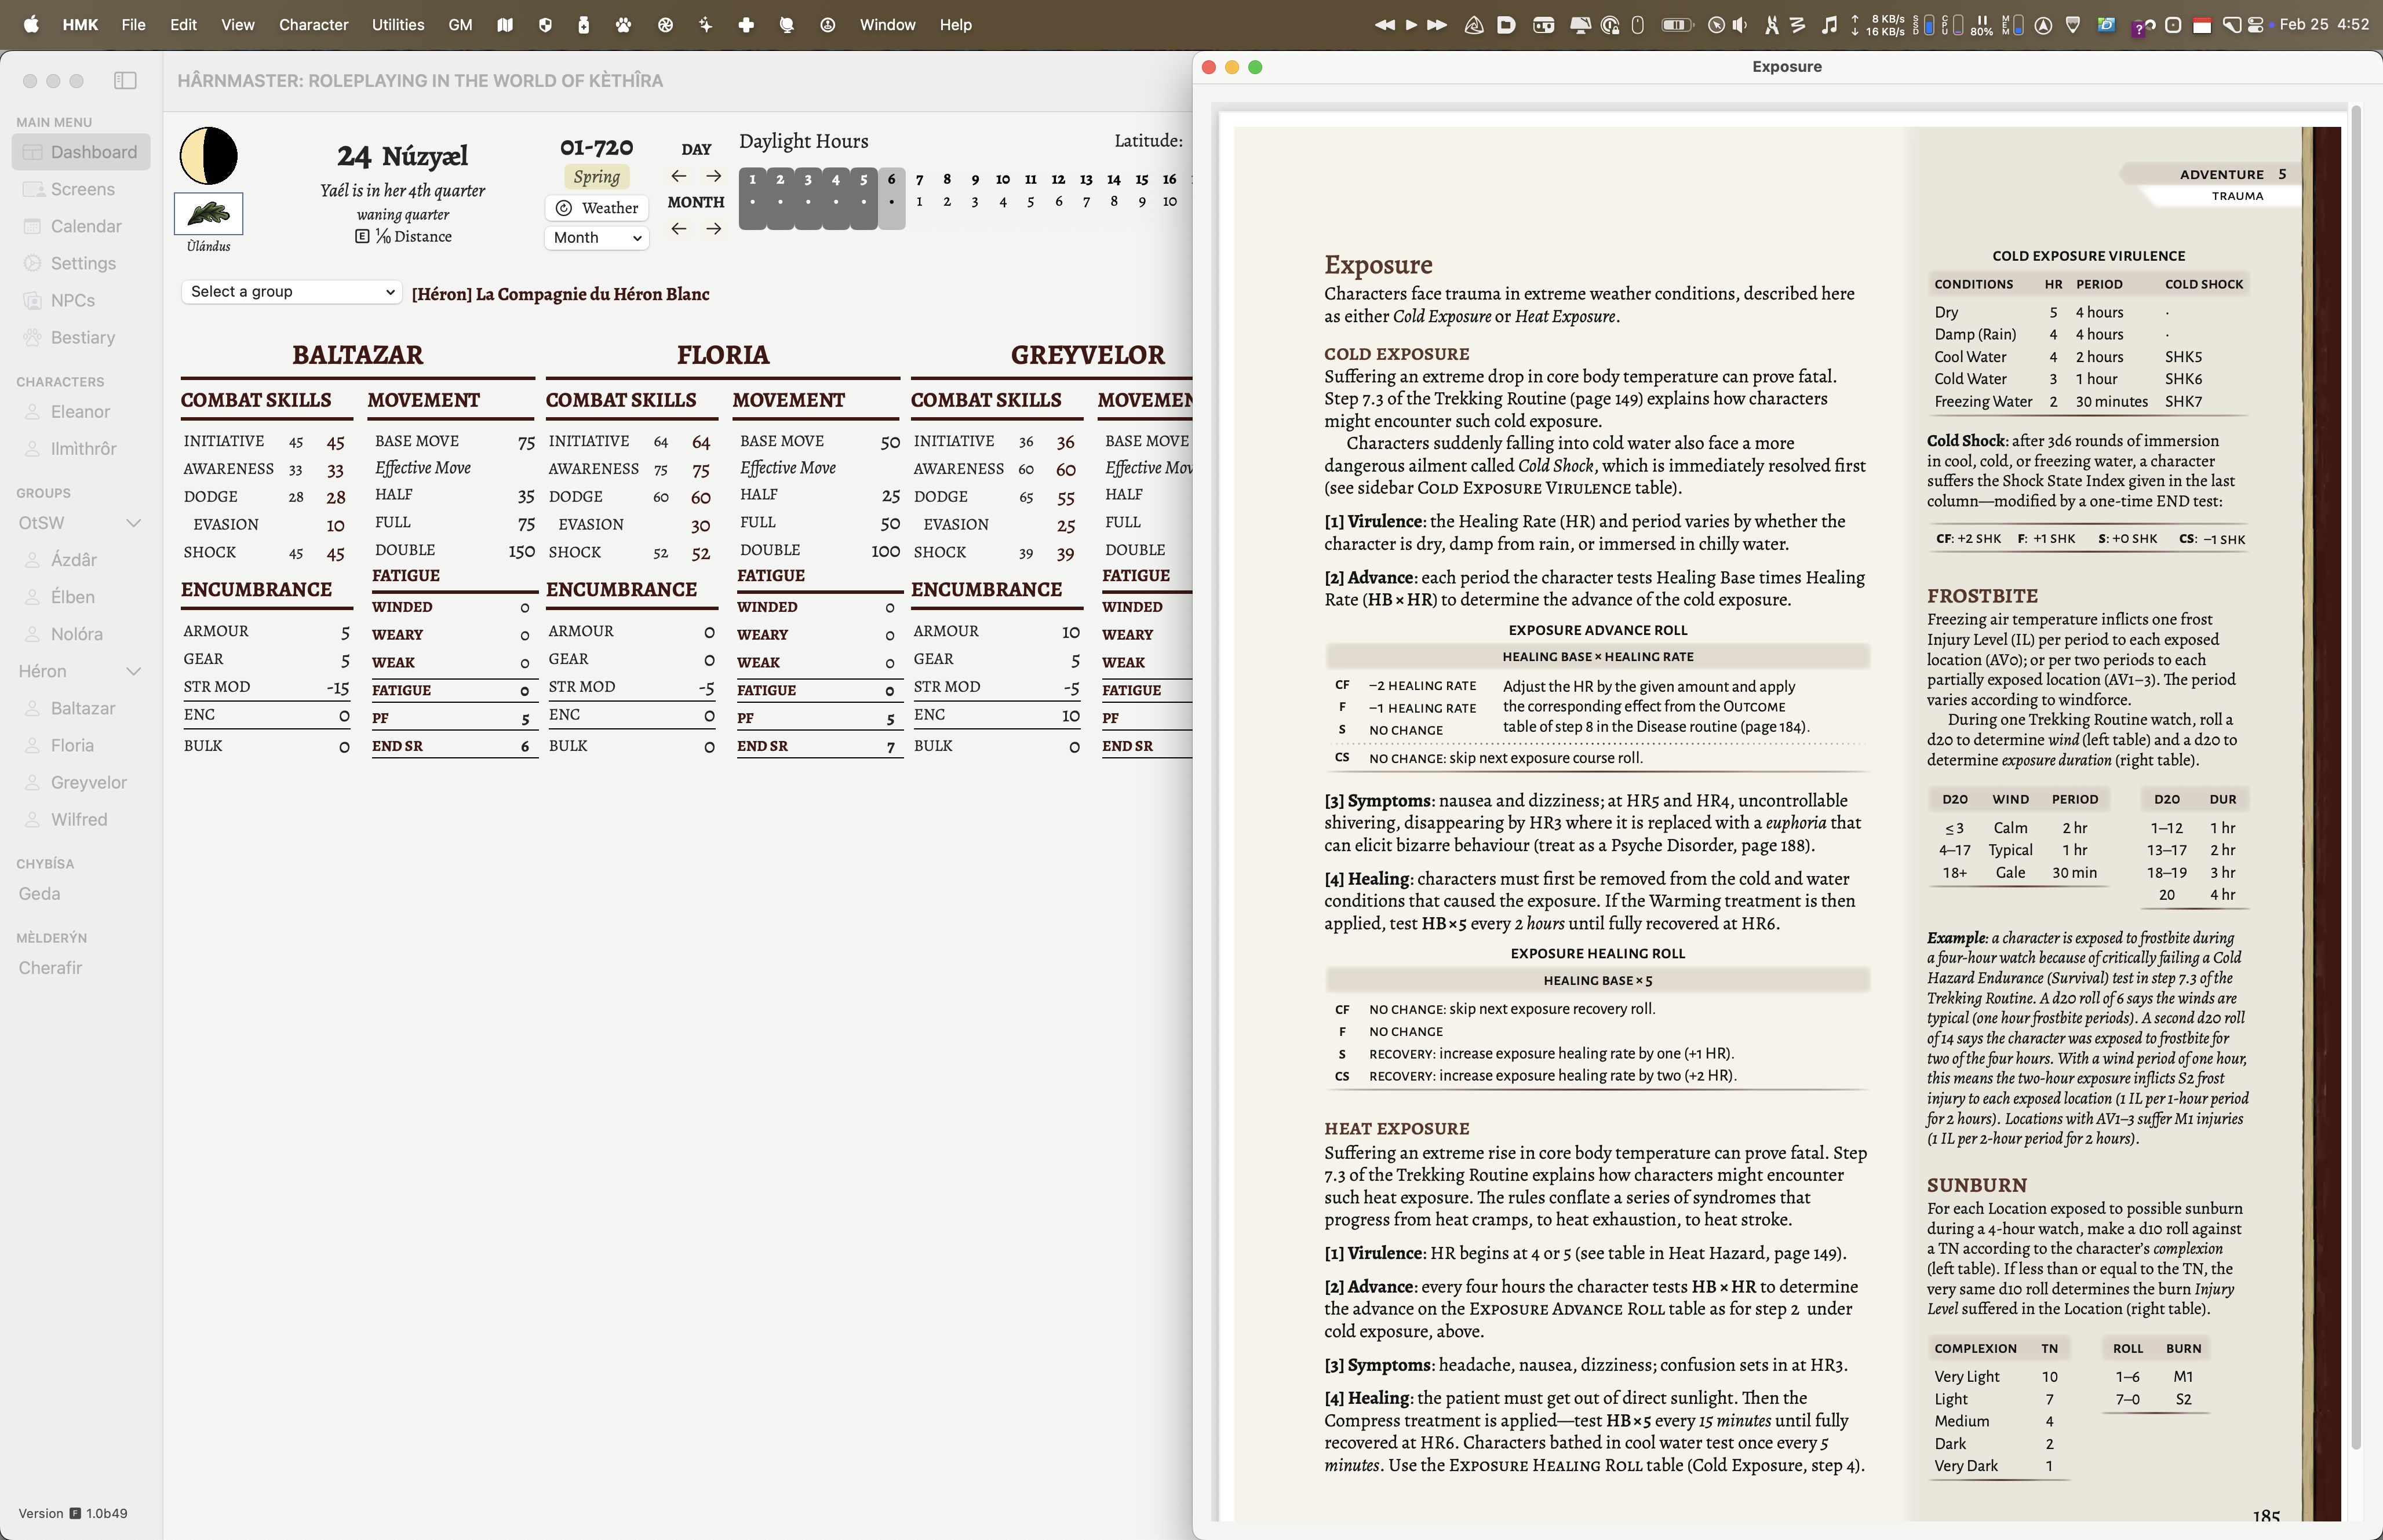2383x1540 pixels.
Task: Open the Month dropdown
Action: 597,238
